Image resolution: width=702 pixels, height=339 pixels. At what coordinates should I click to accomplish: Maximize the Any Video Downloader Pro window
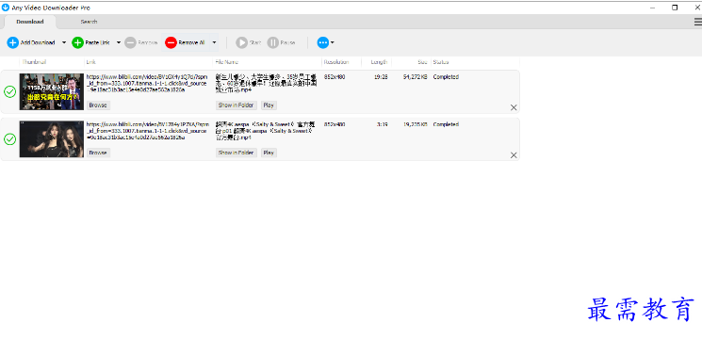coord(675,8)
